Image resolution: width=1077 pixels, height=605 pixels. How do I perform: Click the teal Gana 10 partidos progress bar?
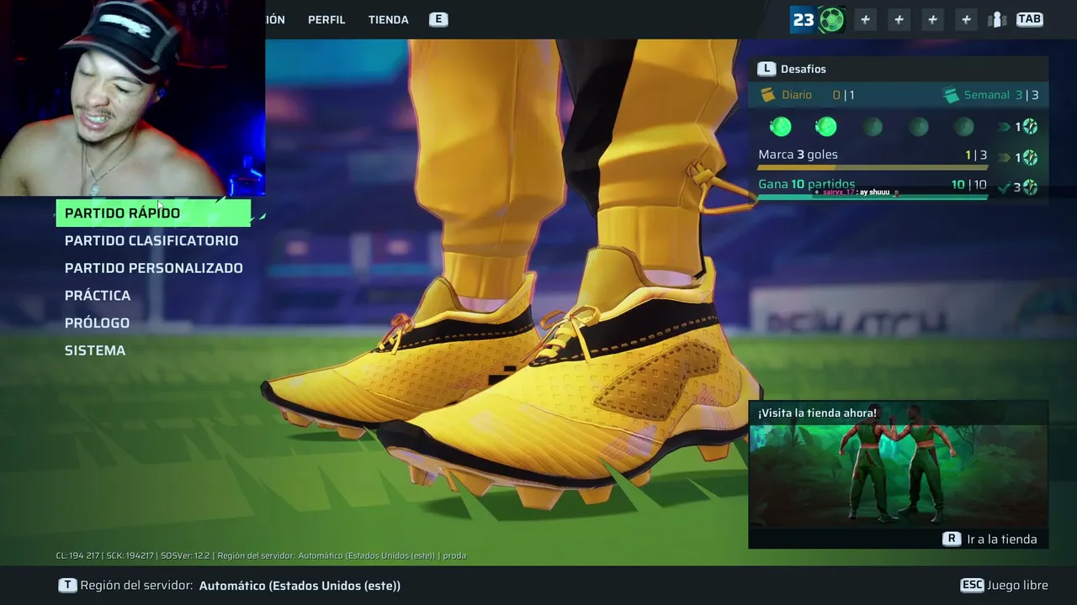(873, 197)
